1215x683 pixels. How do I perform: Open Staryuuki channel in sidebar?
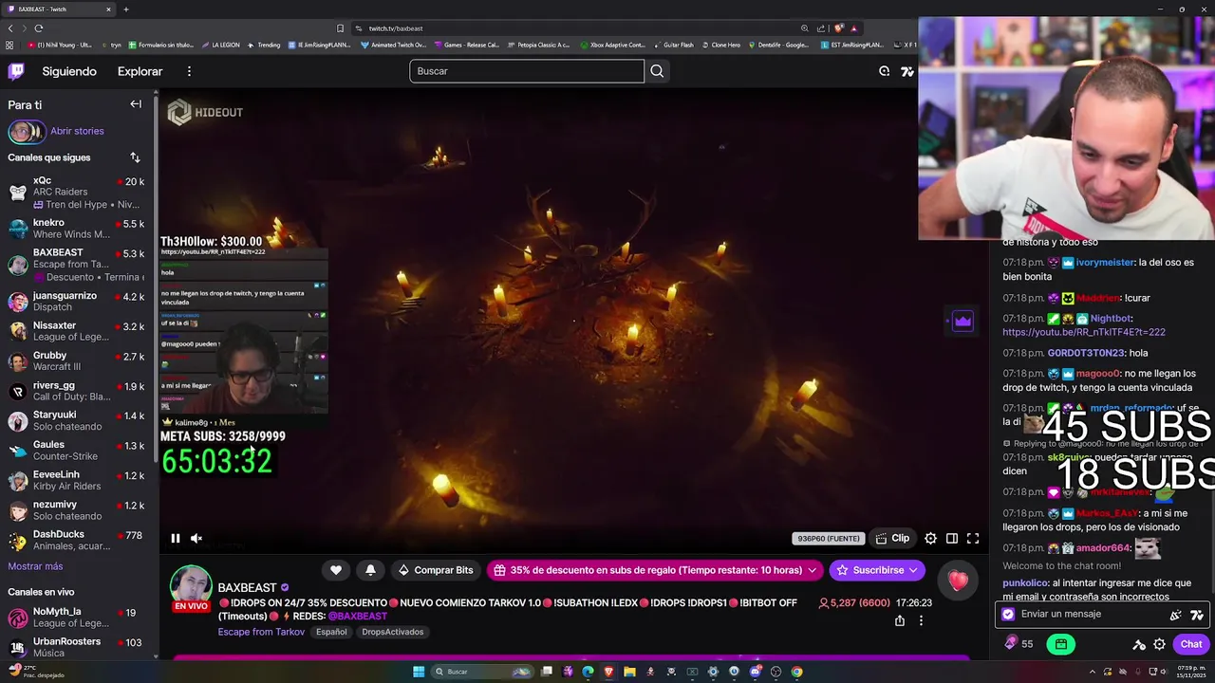click(76, 420)
